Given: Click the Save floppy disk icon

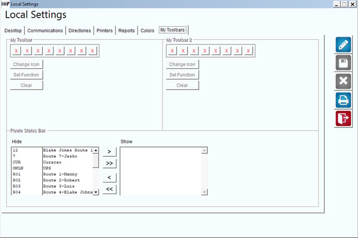Looking at the screenshot, I should (x=343, y=63).
